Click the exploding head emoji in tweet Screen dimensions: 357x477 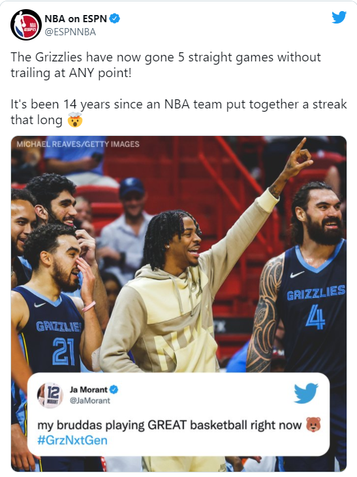tap(75, 120)
